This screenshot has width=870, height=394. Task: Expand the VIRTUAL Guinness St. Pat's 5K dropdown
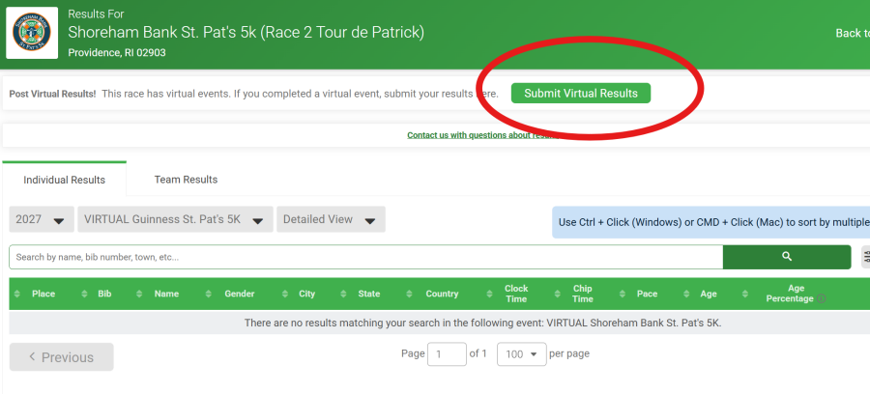point(174,220)
